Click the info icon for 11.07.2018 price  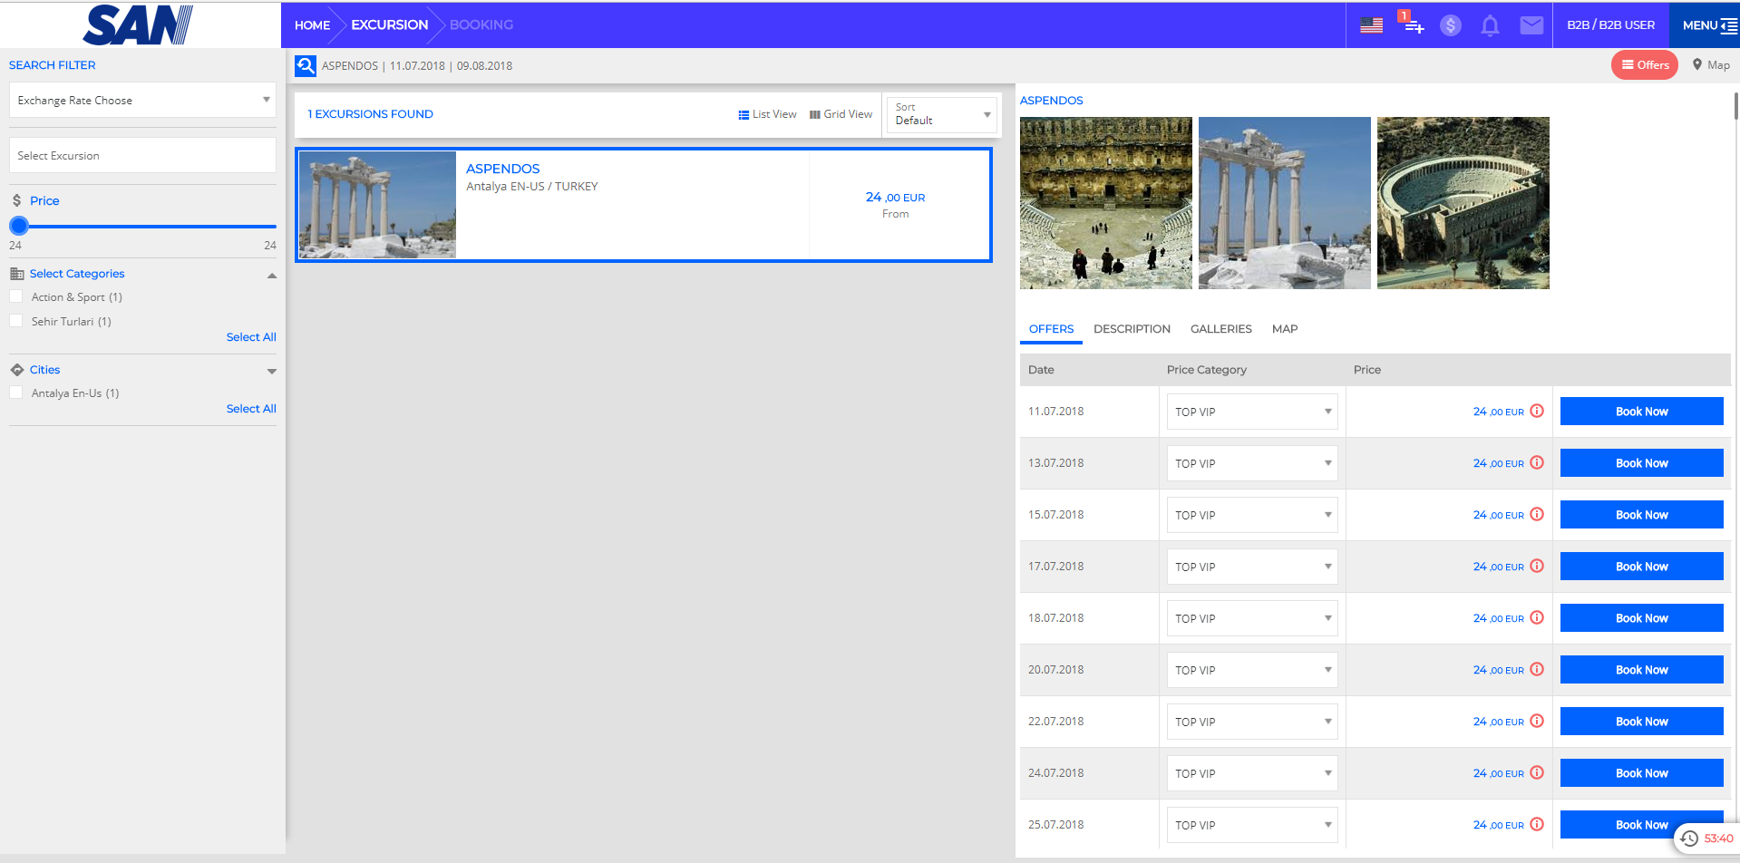[1537, 411]
